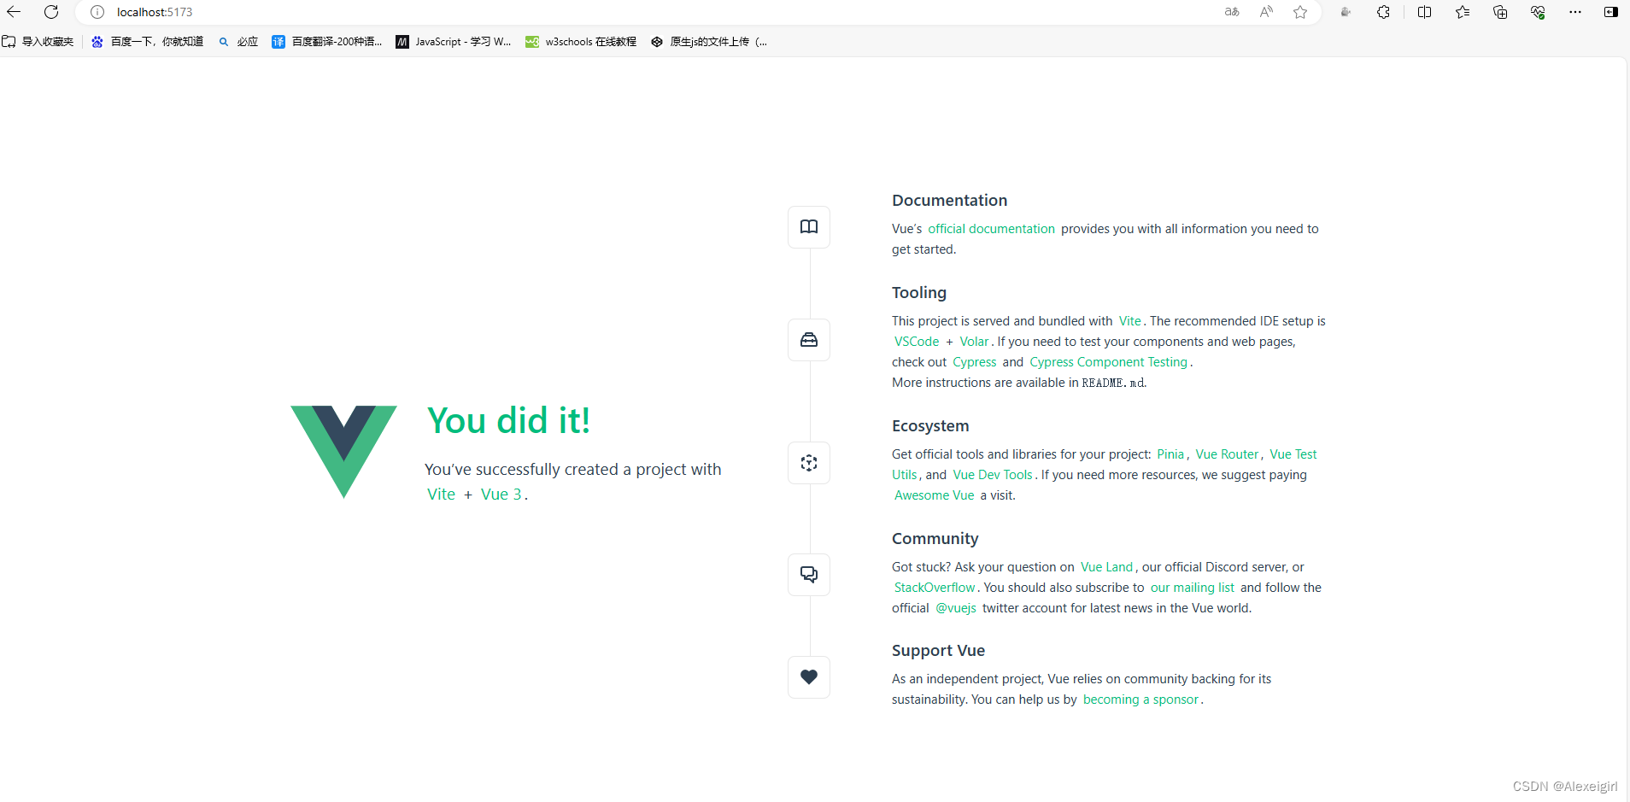1630x802 pixels.
Task: Click the Tooling section heading
Action: pos(919,293)
